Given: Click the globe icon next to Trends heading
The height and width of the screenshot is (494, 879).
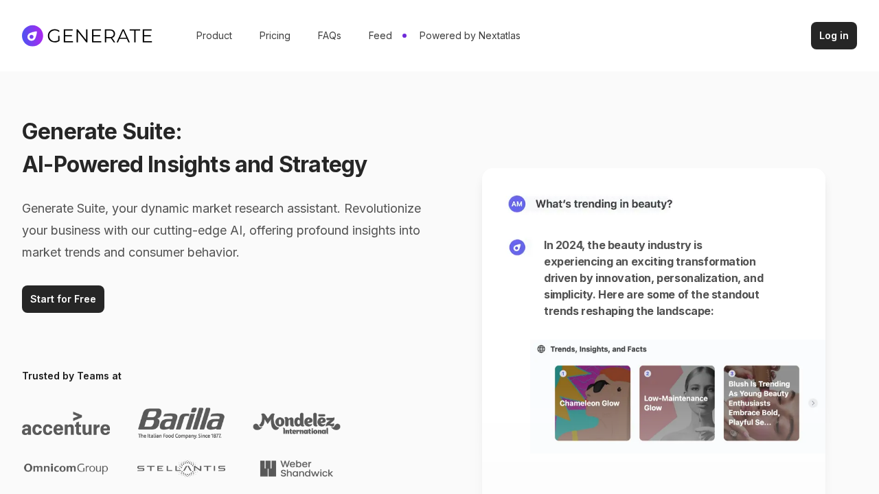Looking at the screenshot, I should [541, 349].
